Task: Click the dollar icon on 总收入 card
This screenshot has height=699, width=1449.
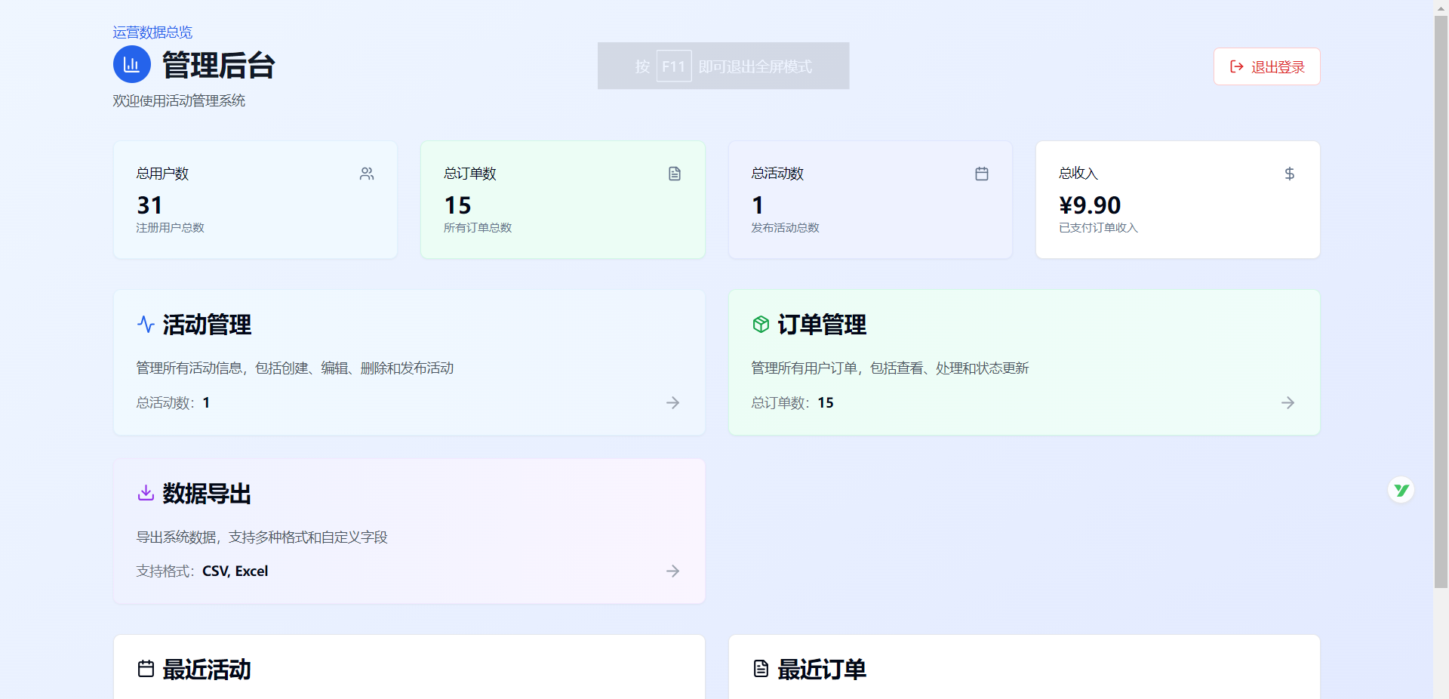Action: pyautogui.click(x=1290, y=174)
